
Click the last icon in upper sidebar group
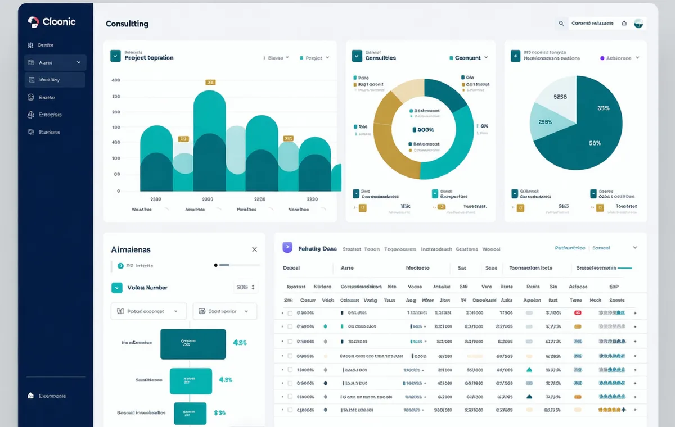[30, 132]
